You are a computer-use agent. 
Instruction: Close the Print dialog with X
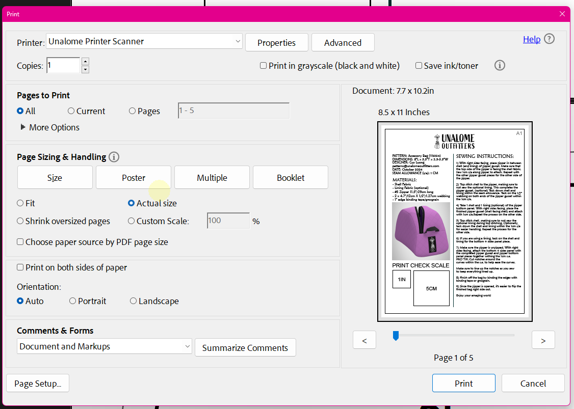pos(562,14)
